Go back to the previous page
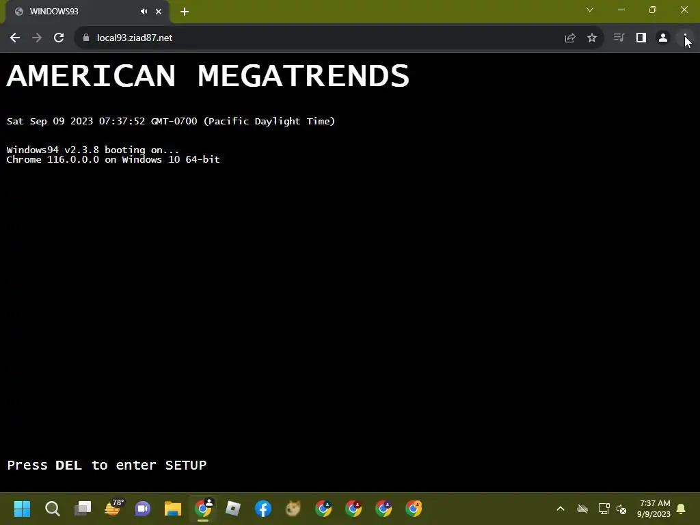Viewport: 700px width, 525px height. coord(15,38)
